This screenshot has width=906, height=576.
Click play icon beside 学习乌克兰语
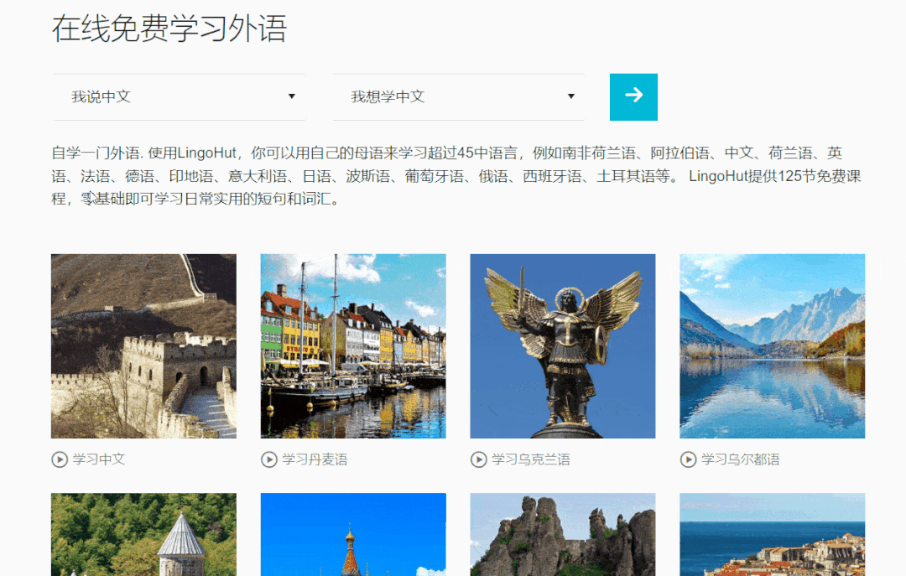(478, 459)
